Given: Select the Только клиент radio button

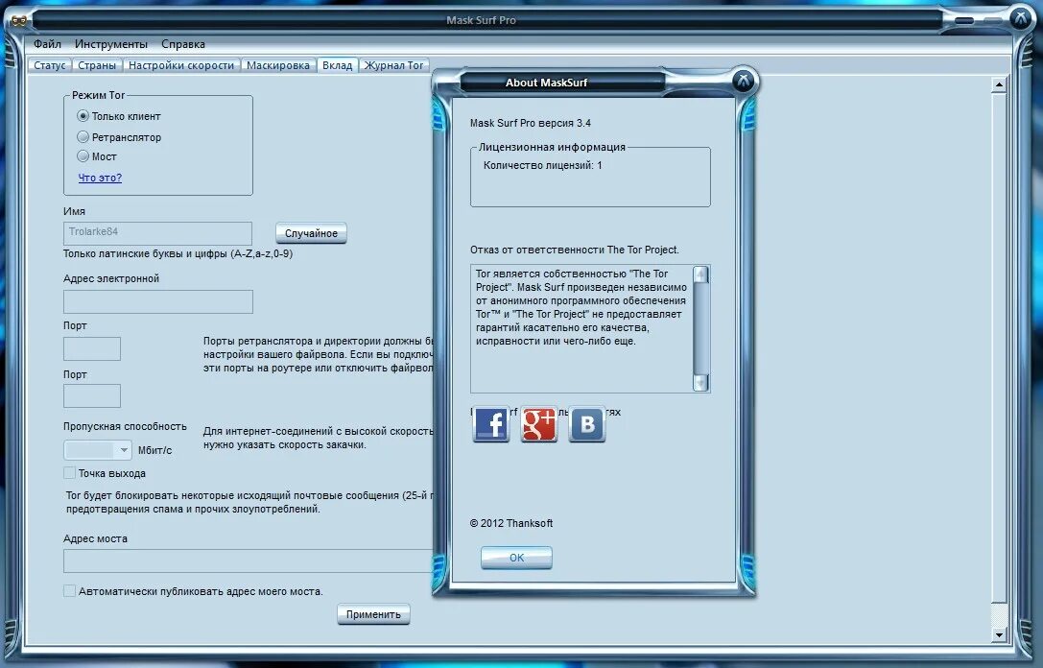Looking at the screenshot, I should tap(83, 116).
